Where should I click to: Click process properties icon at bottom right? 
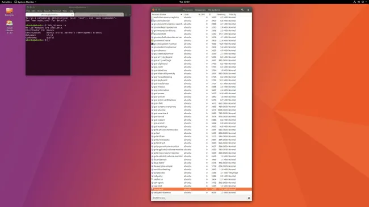(x=249, y=198)
